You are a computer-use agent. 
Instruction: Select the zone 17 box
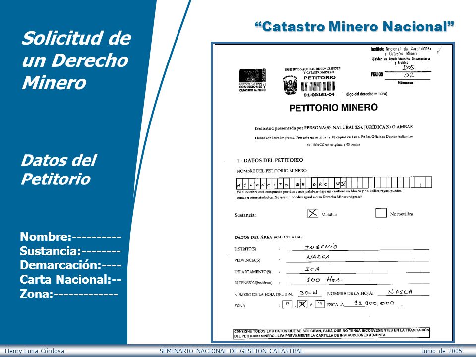coord(287,304)
